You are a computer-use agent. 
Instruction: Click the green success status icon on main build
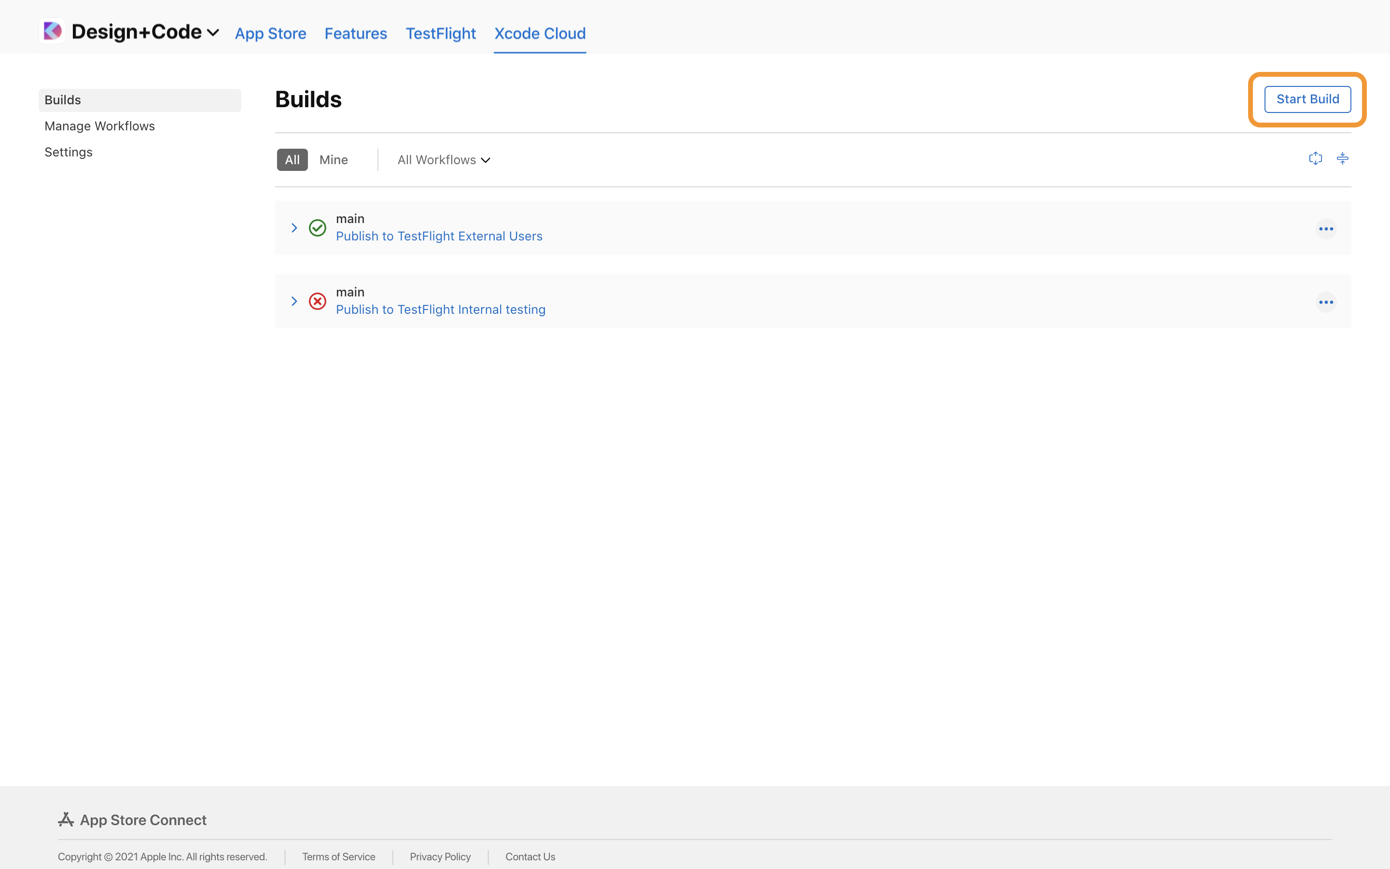tap(317, 227)
